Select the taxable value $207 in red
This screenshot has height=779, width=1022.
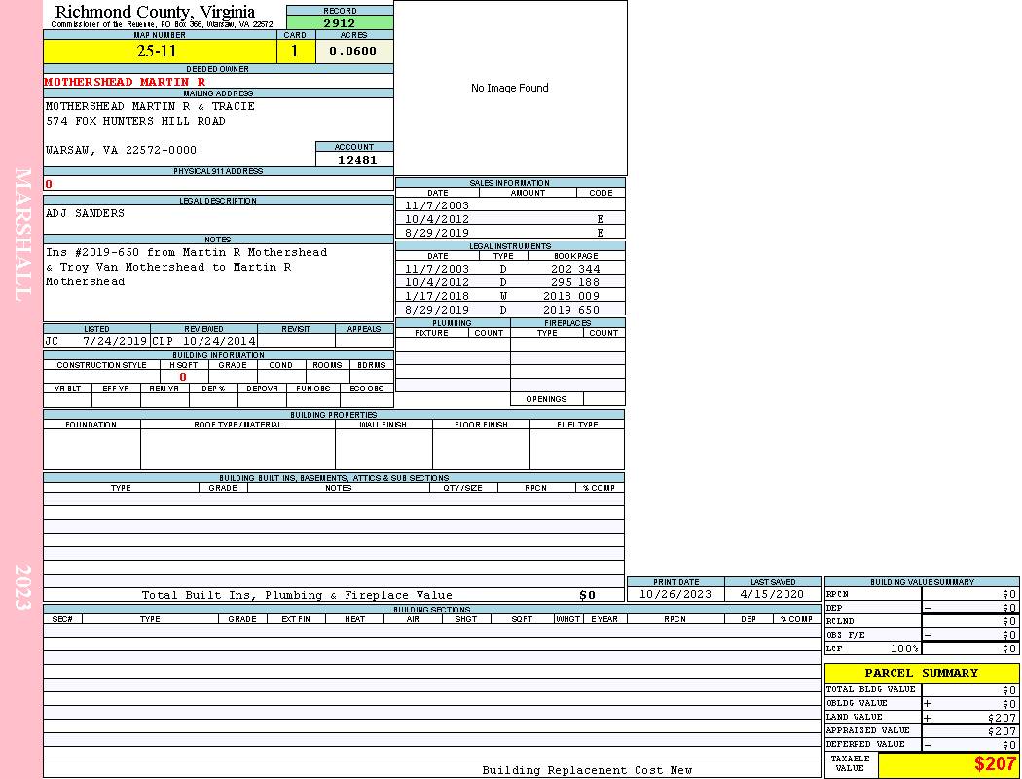click(x=995, y=764)
